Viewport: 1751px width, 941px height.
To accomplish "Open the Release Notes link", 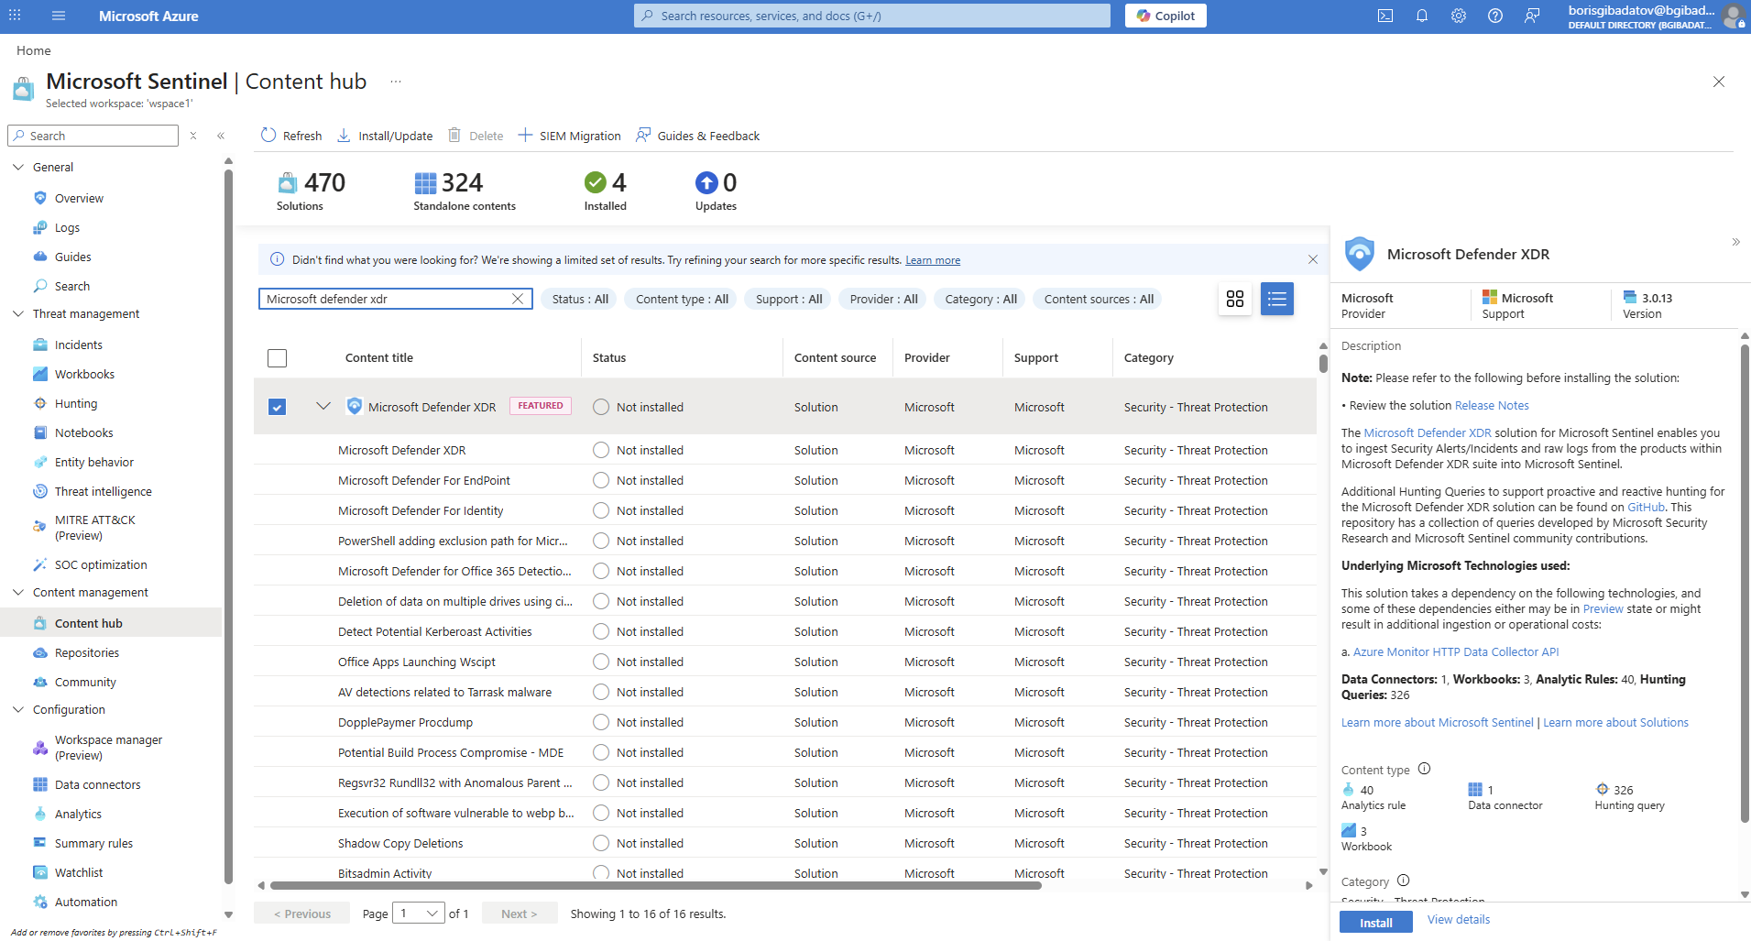I will (x=1491, y=405).
